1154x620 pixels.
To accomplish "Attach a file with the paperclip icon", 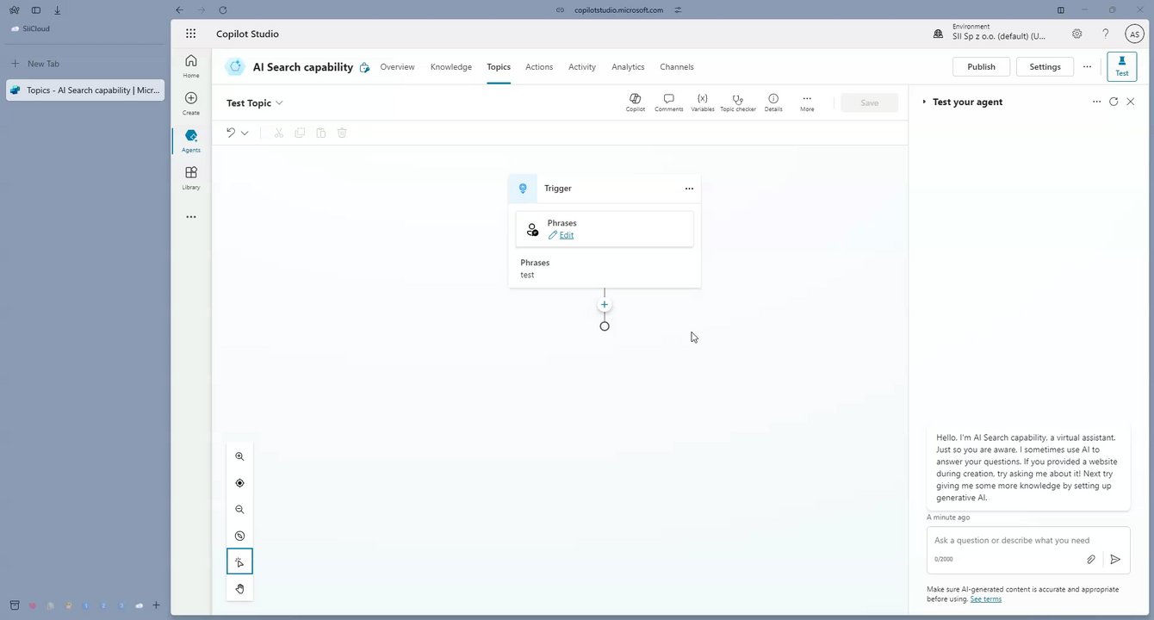I will tap(1090, 559).
